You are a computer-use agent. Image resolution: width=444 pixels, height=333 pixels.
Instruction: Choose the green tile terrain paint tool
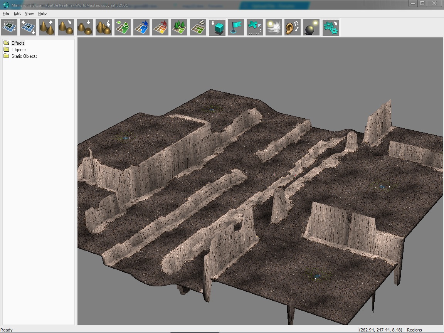pos(123,28)
